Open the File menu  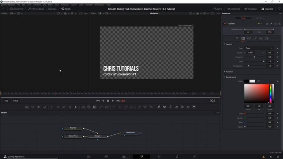[18, 5]
